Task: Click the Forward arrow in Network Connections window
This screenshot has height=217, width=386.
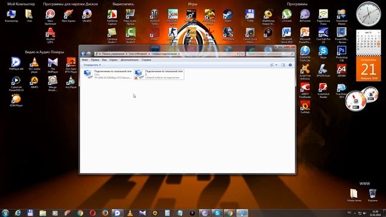Action: point(89,54)
